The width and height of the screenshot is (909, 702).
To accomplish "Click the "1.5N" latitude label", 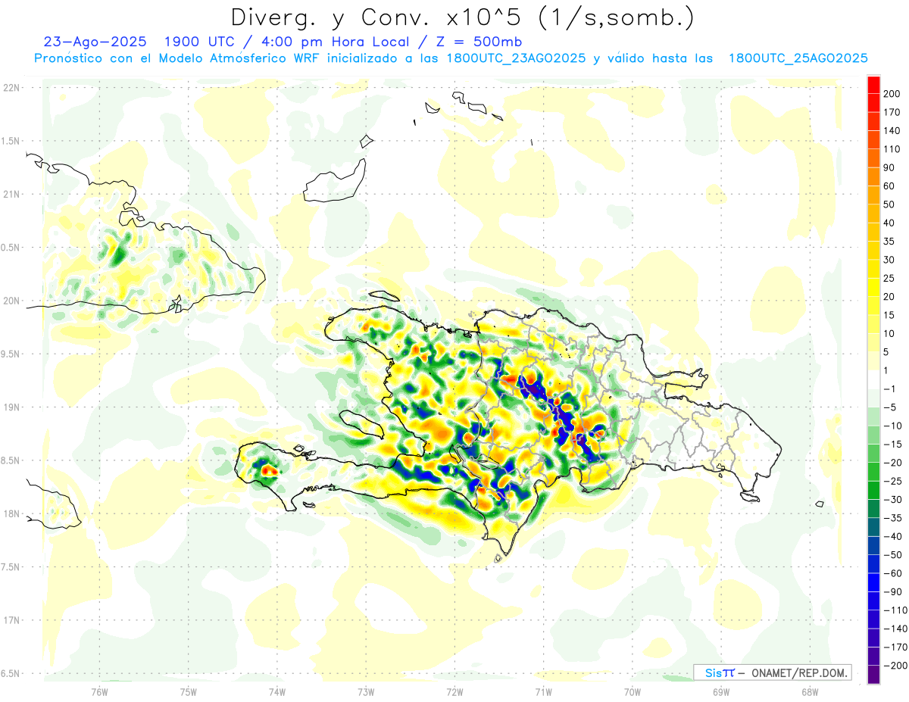I will (x=11, y=141).
